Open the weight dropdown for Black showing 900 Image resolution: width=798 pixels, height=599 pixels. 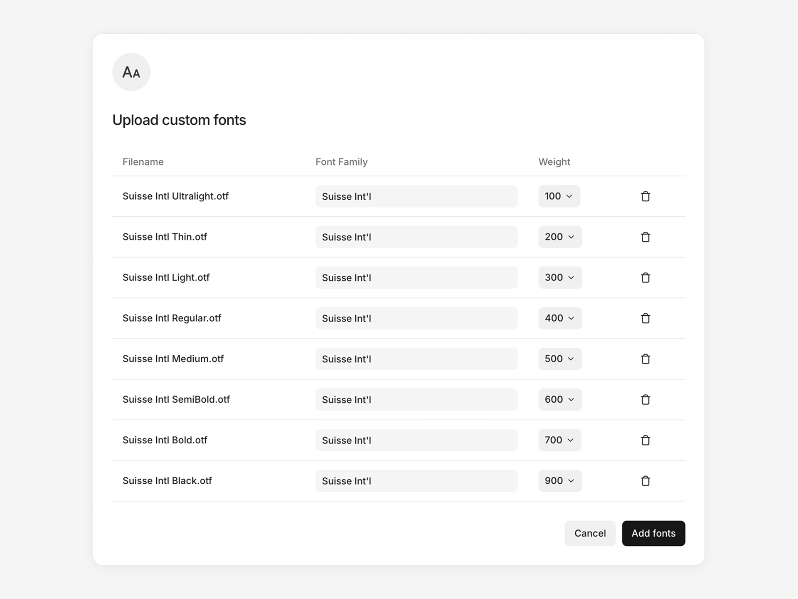click(x=560, y=481)
